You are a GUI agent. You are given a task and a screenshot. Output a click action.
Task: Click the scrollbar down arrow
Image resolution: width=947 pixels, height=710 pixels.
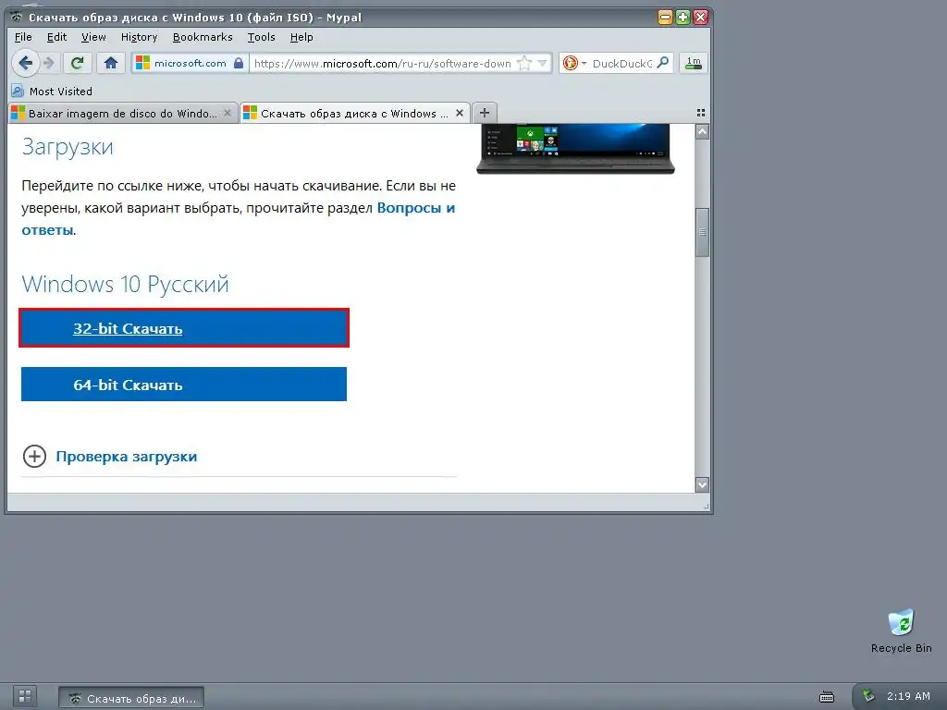coord(702,484)
